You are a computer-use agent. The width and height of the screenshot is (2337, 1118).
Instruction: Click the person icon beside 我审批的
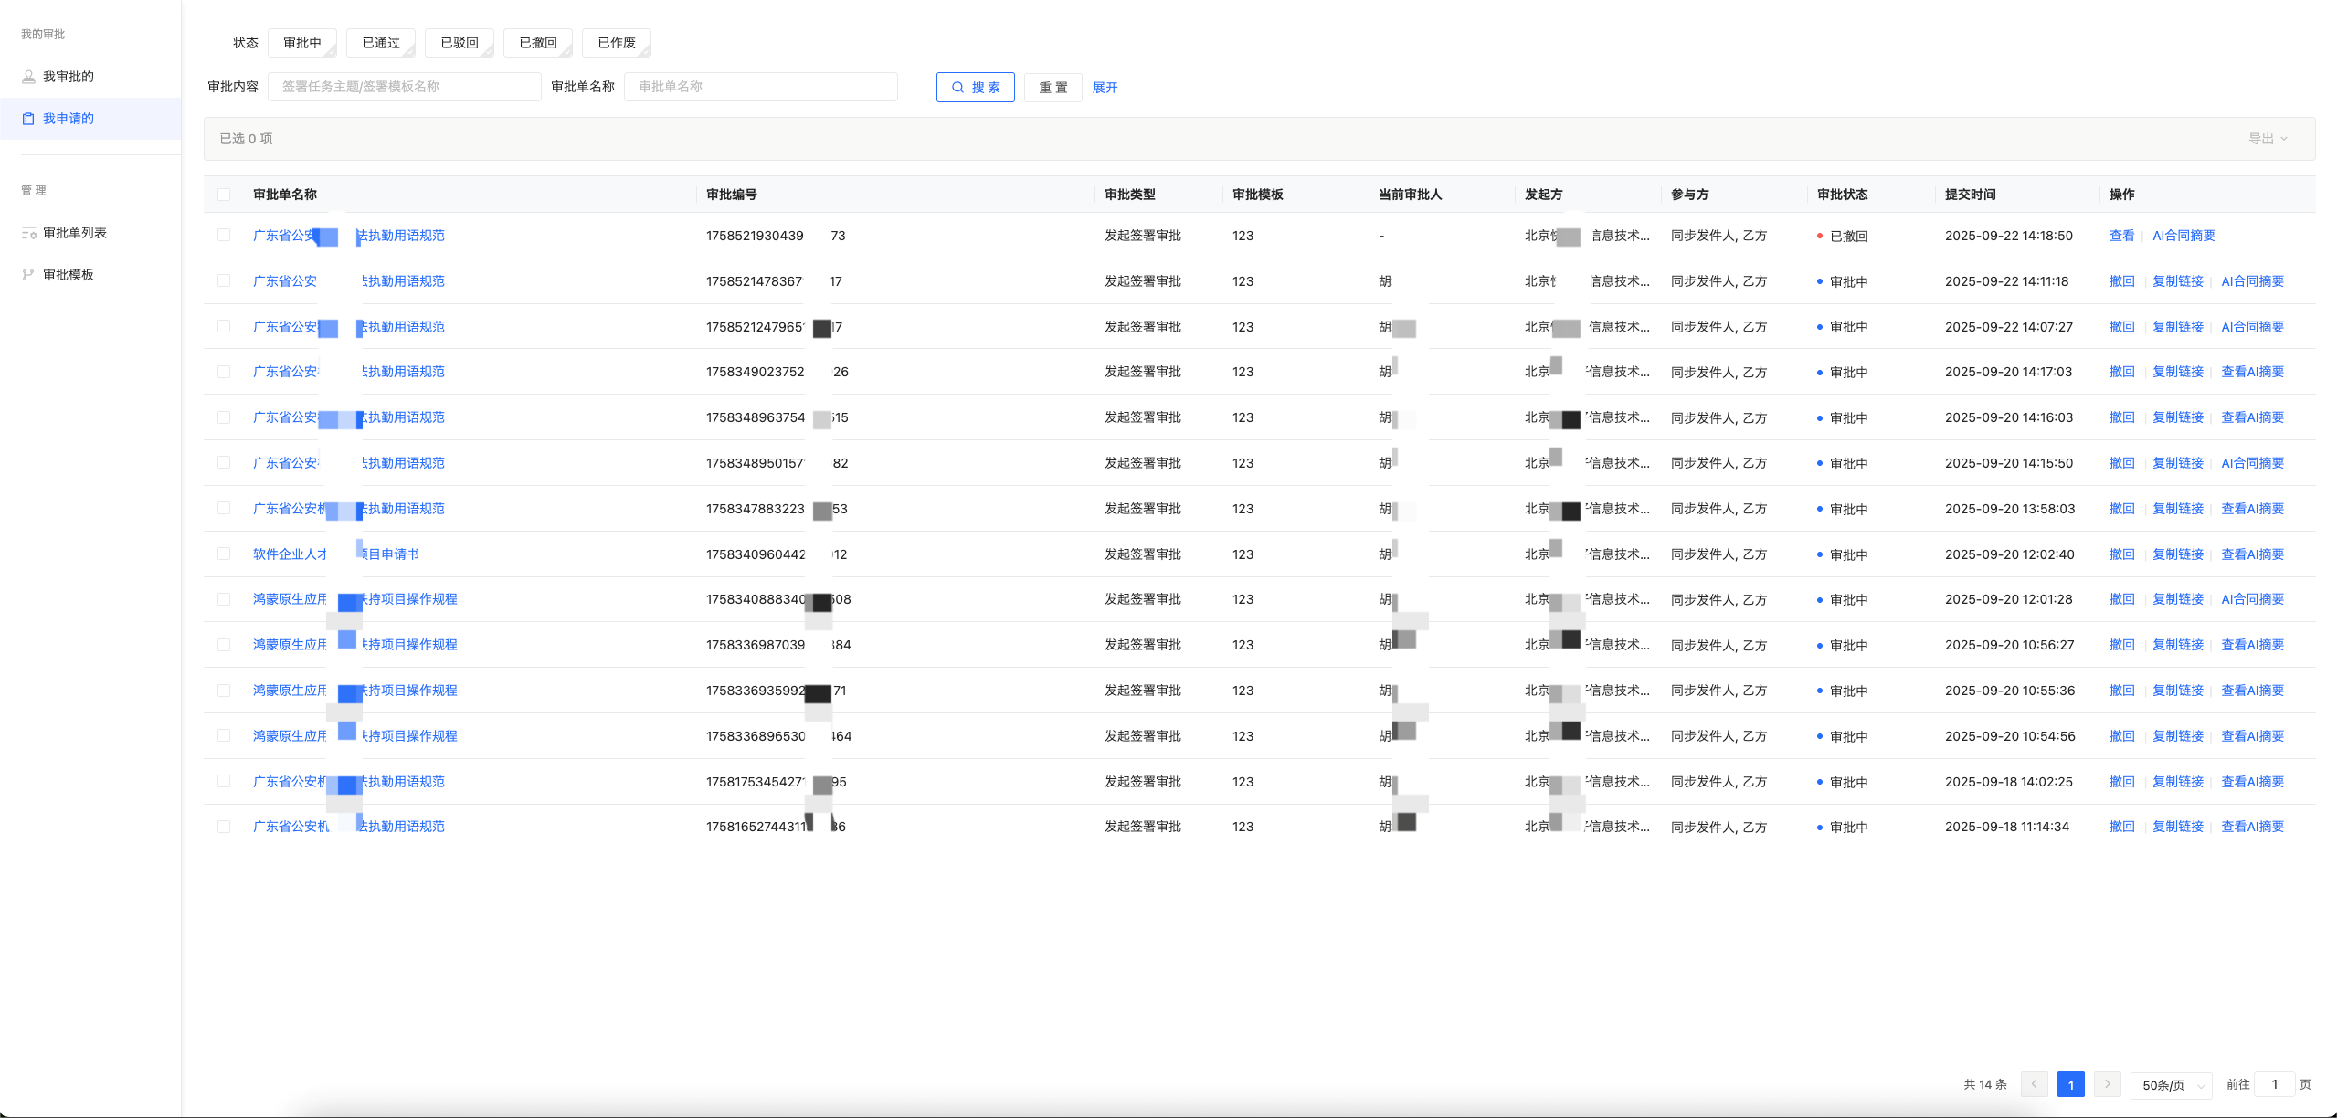pyautogui.click(x=28, y=77)
